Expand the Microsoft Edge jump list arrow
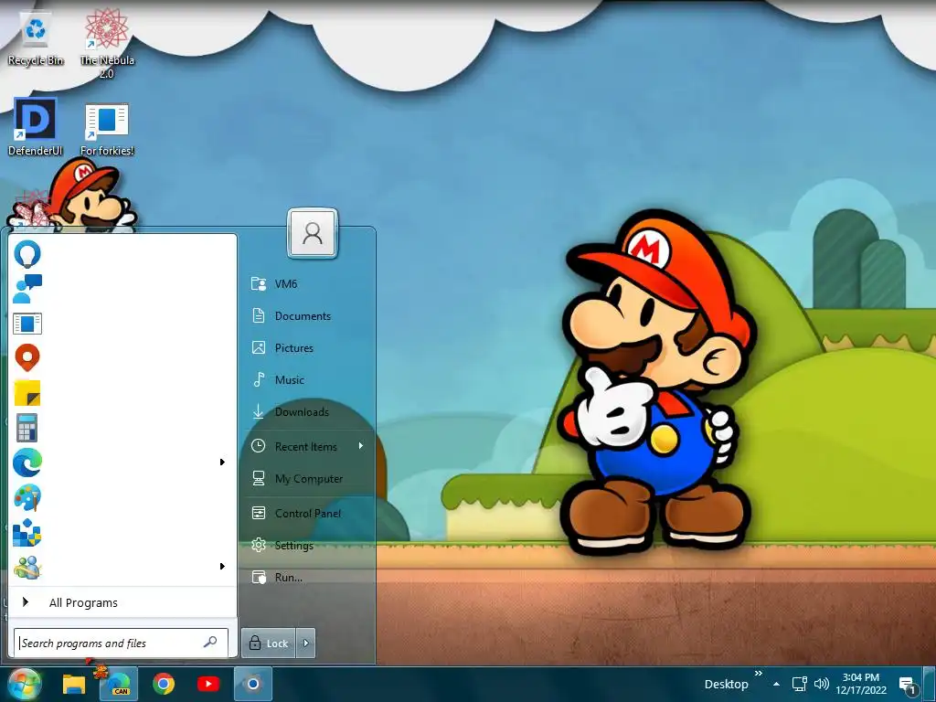This screenshot has width=936, height=702. coord(222,462)
